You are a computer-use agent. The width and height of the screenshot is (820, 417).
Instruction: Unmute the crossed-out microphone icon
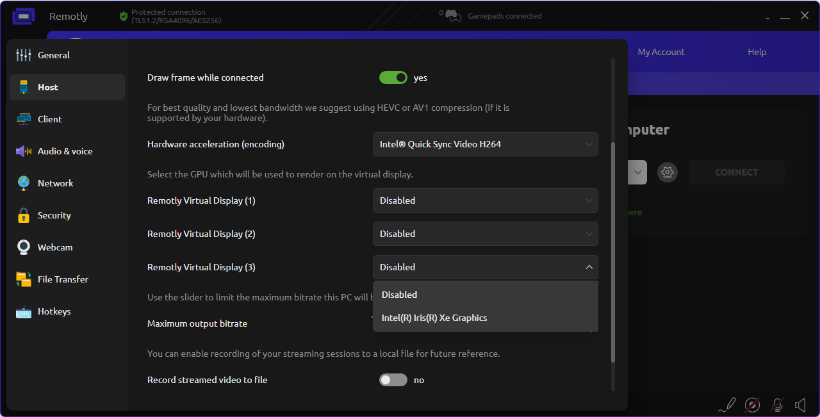pos(777,405)
